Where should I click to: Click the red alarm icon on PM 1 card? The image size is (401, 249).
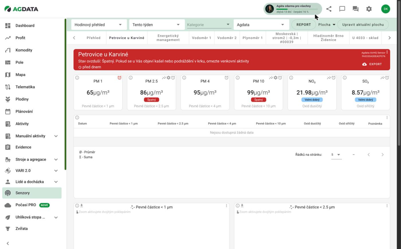(x=119, y=78)
